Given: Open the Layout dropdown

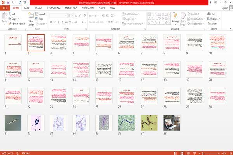Looking at the screenshot, I should click(x=41, y=14).
